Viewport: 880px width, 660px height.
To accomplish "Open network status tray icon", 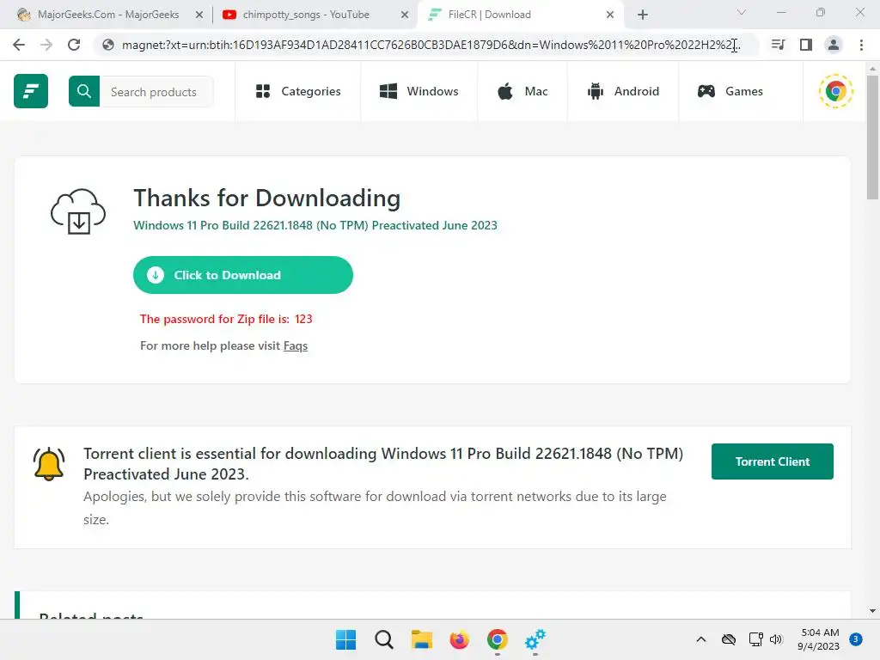I will [756, 639].
